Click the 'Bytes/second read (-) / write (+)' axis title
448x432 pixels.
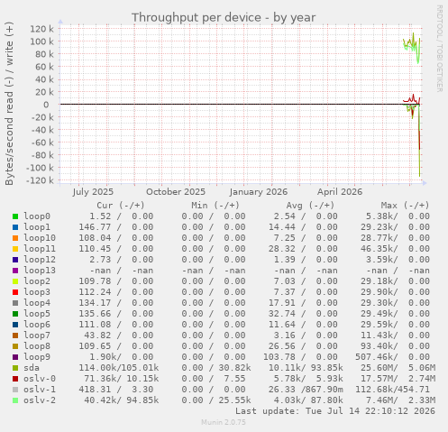click(9, 104)
